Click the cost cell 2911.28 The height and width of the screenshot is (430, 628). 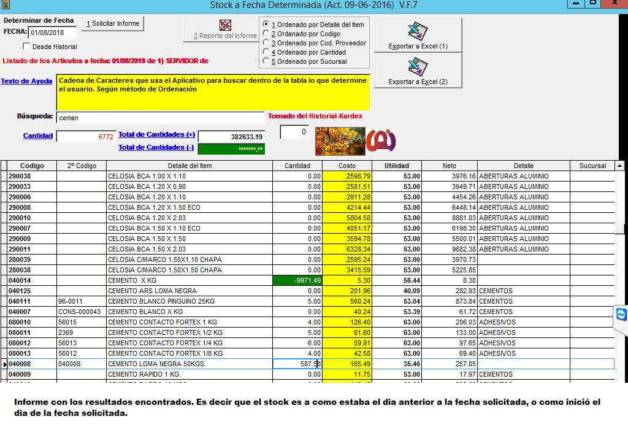point(347,197)
